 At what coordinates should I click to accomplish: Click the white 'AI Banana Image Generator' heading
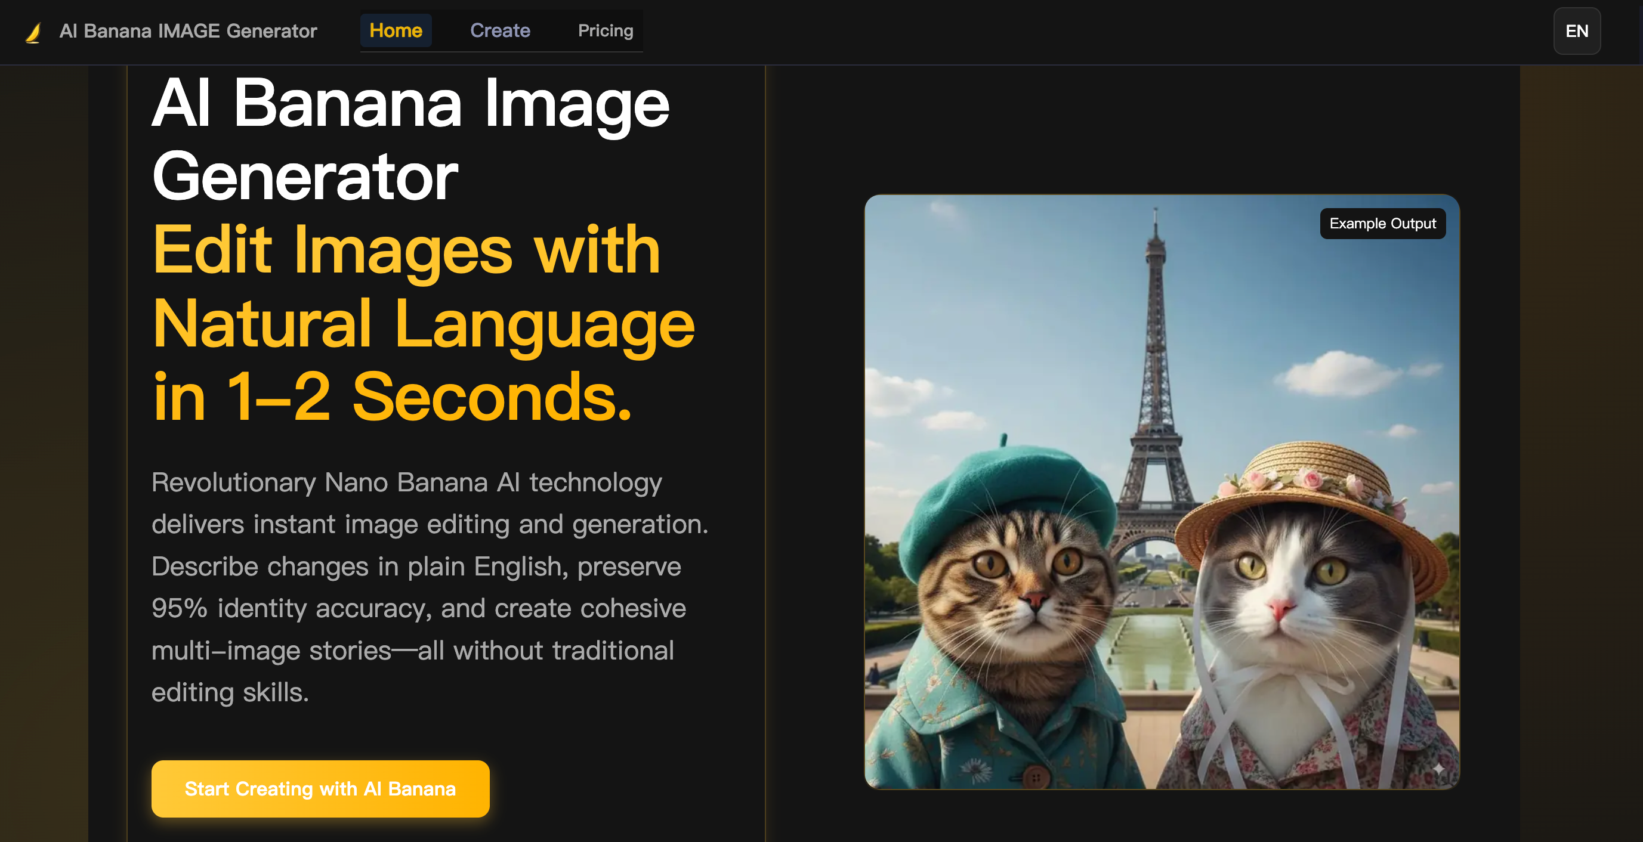(x=410, y=140)
